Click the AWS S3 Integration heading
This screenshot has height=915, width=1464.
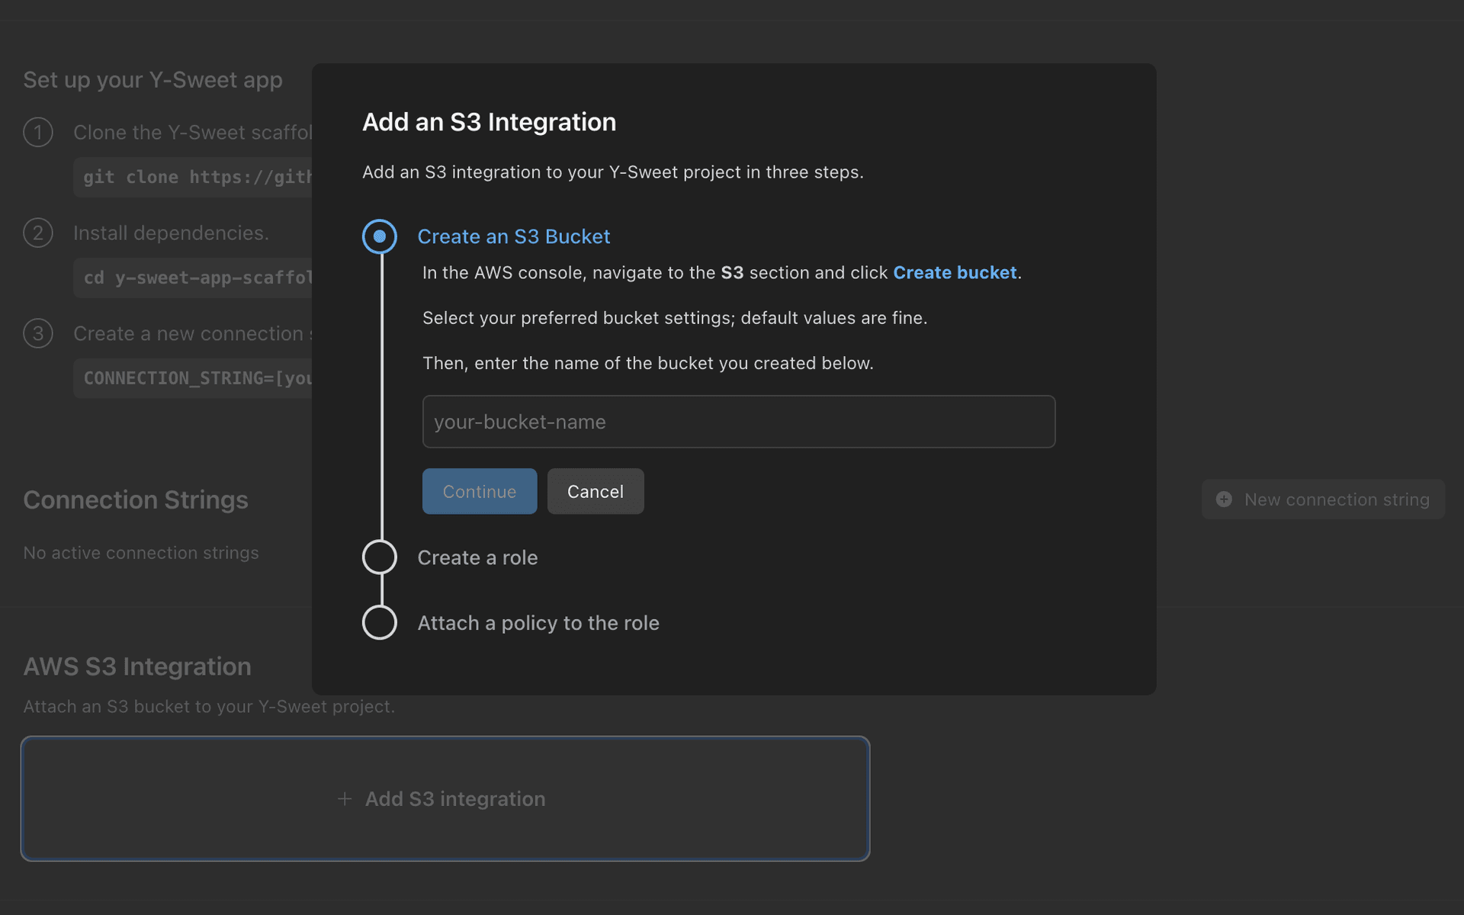tap(137, 666)
